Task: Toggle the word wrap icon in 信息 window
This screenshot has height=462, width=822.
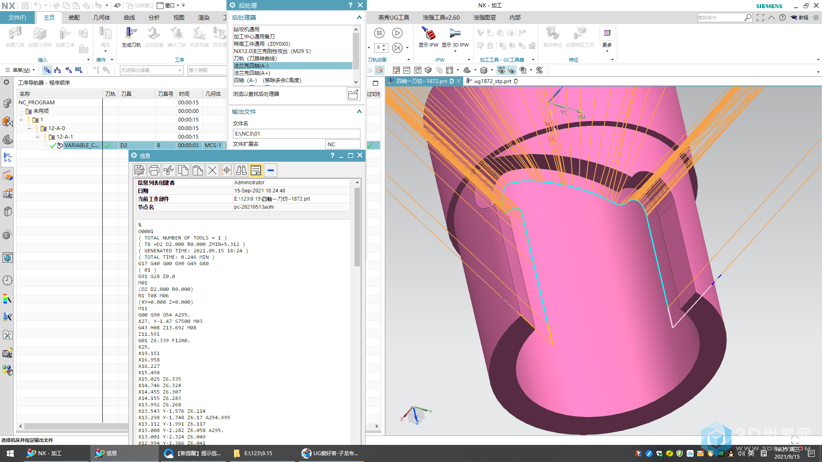Action: 256,170
